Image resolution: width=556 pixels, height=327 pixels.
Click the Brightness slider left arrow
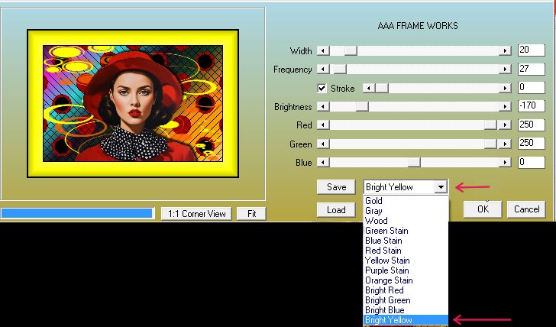tap(322, 106)
